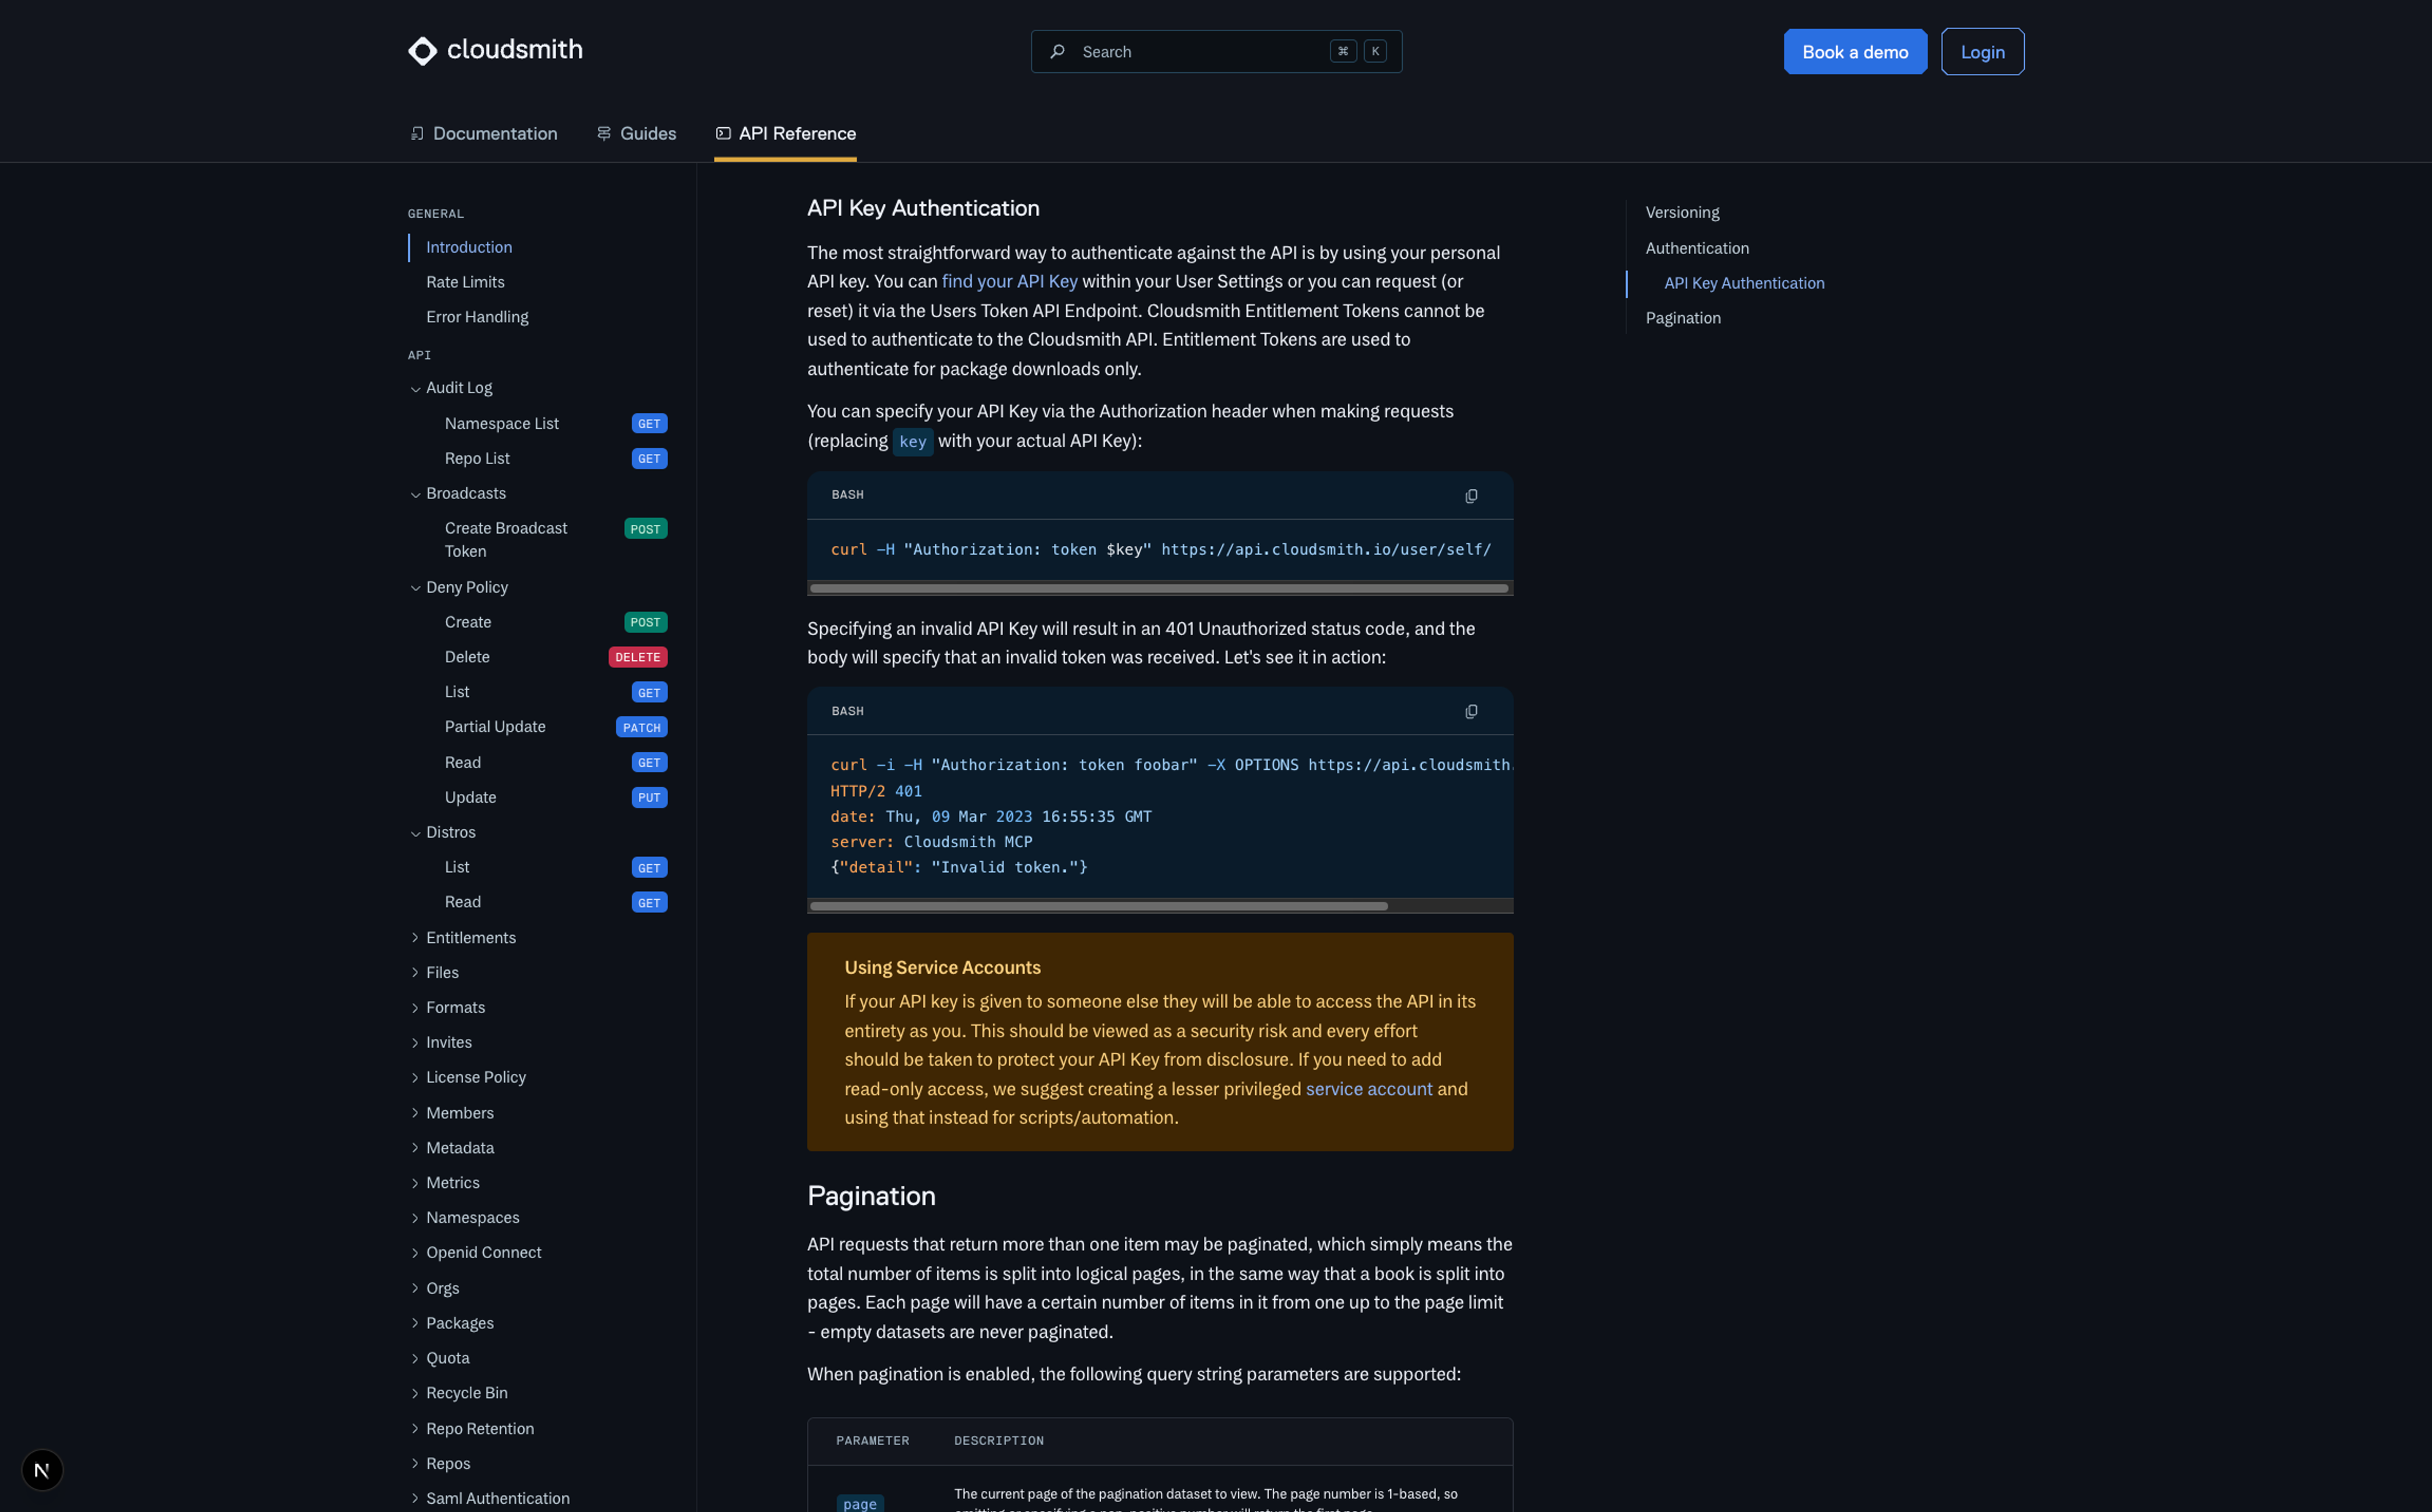
Task: Expand the Packages section
Action: 451,1323
